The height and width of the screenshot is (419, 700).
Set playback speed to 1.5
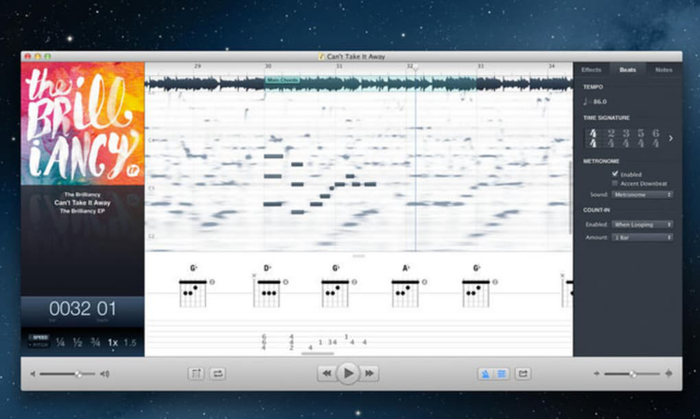130,343
